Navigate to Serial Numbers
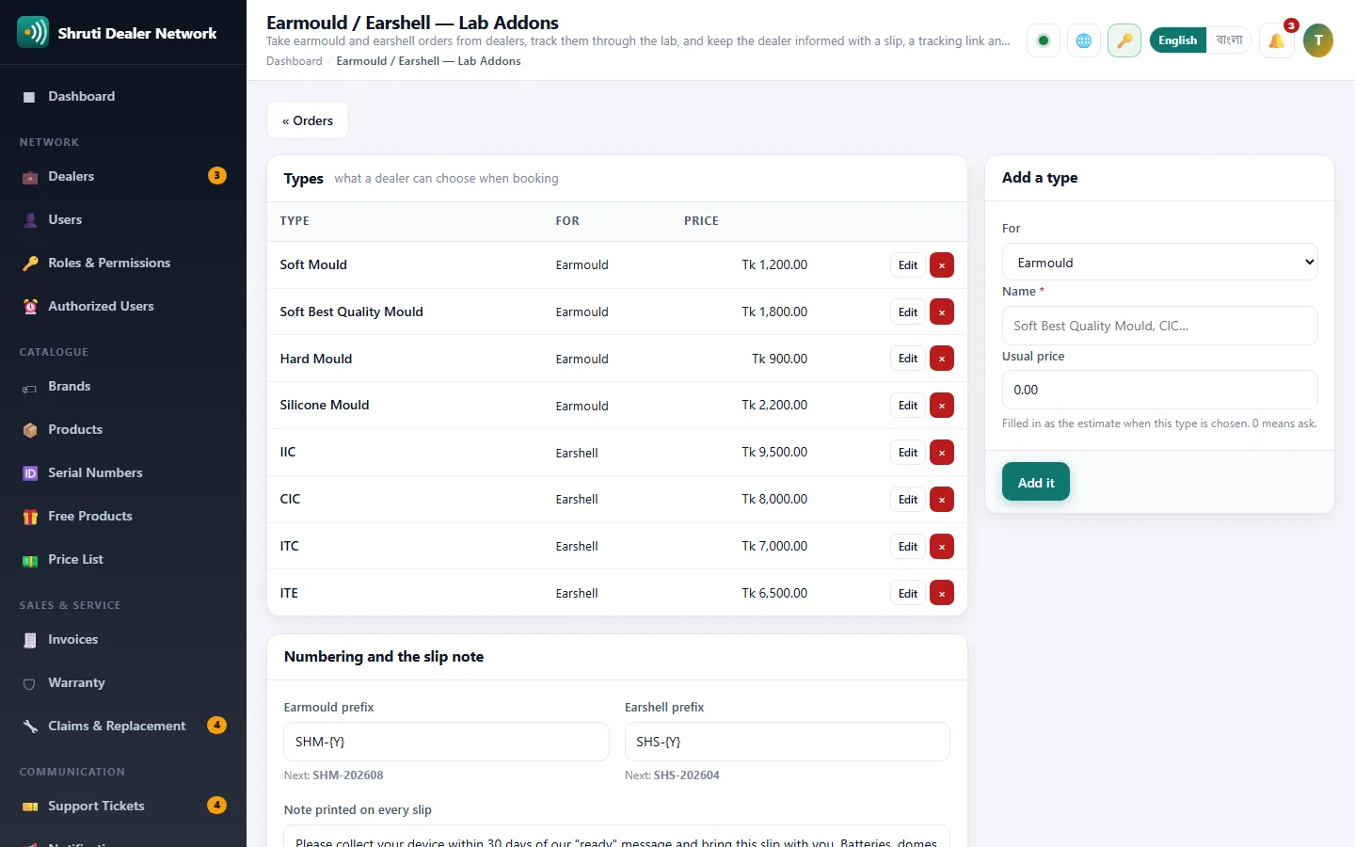The height and width of the screenshot is (847, 1355). (x=123, y=473)
